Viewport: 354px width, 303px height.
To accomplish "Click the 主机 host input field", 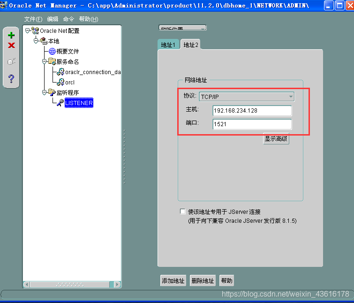I will (252, 111).
